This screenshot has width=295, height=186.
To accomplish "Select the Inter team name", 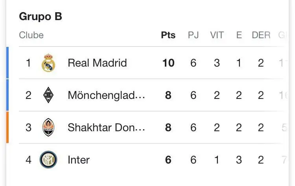I will point(79,160).
